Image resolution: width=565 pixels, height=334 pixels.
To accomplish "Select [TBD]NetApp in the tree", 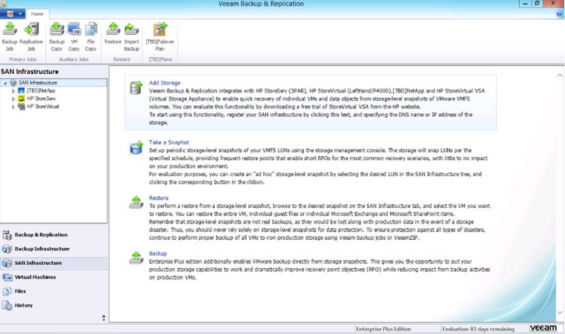I will (41, 91).
